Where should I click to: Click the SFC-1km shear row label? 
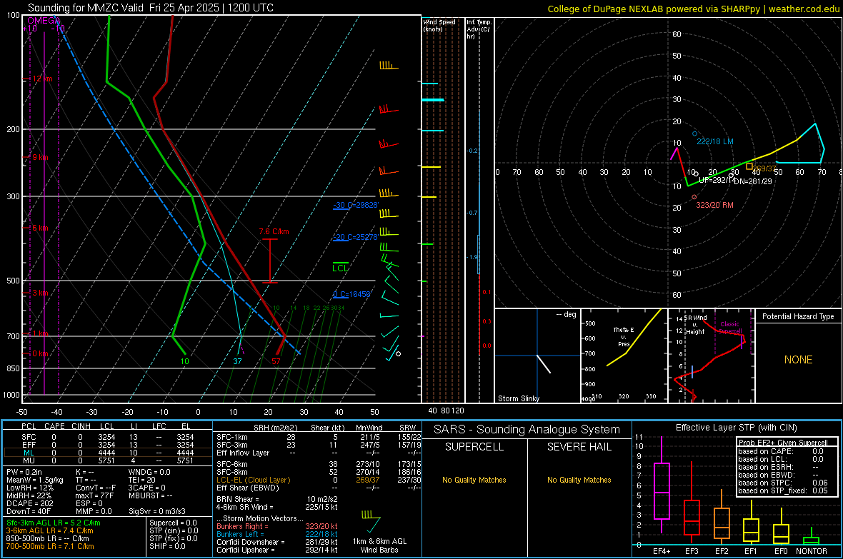232,437
